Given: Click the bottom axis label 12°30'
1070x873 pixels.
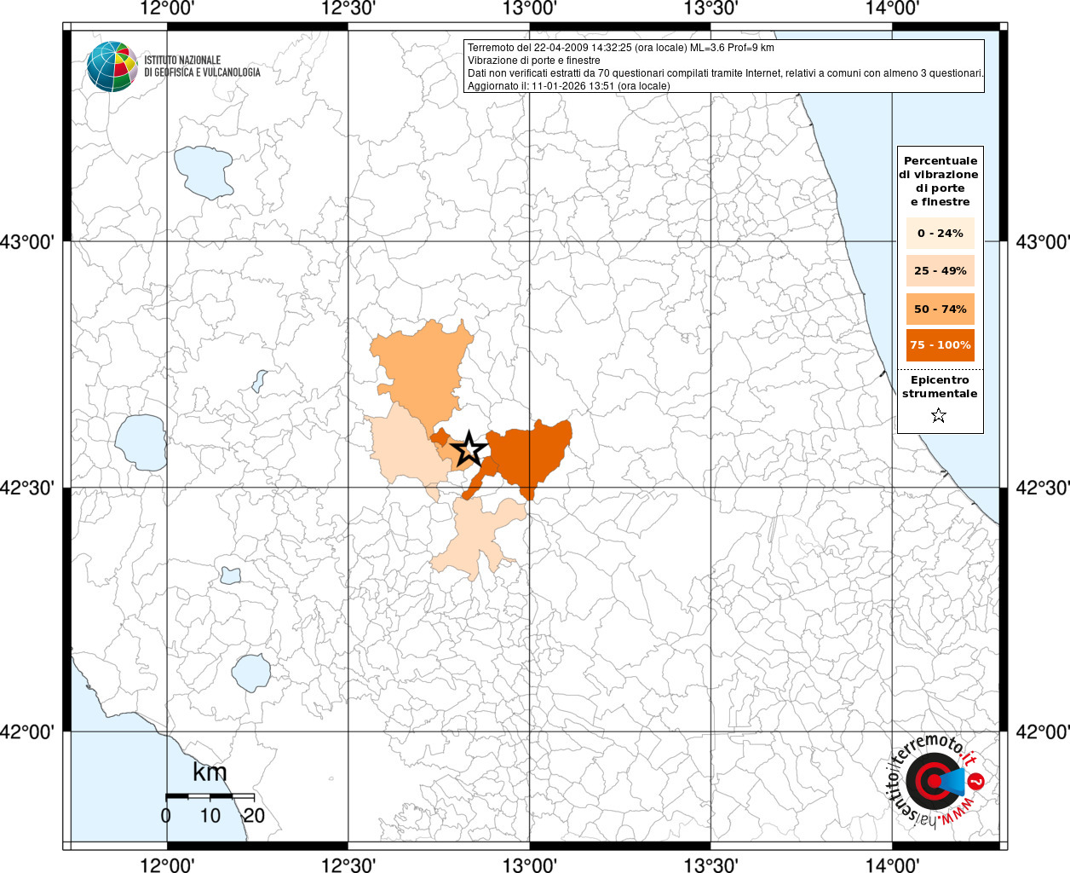Looking at the screenshot, I should (348, 864).
